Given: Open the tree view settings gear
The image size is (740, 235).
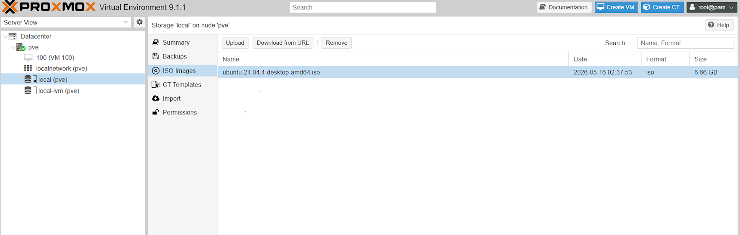Looking at the screenshot, I should (139, 22).
